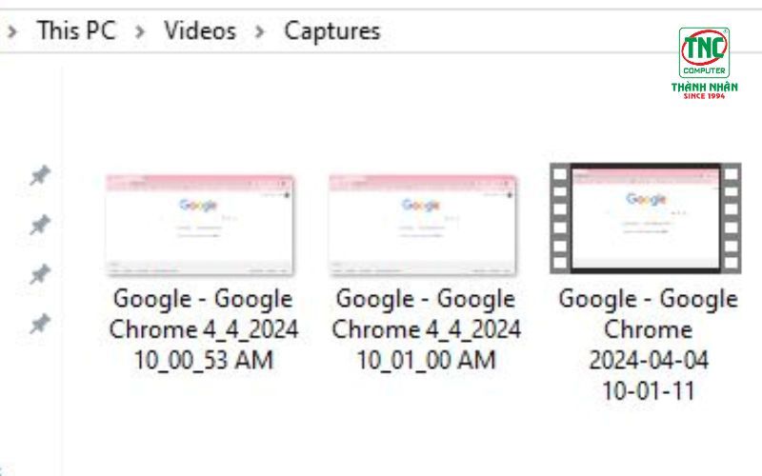Select the Captures breadcrumb segment
This screenshot has width=762, height=476.
(x=331, y=31)
